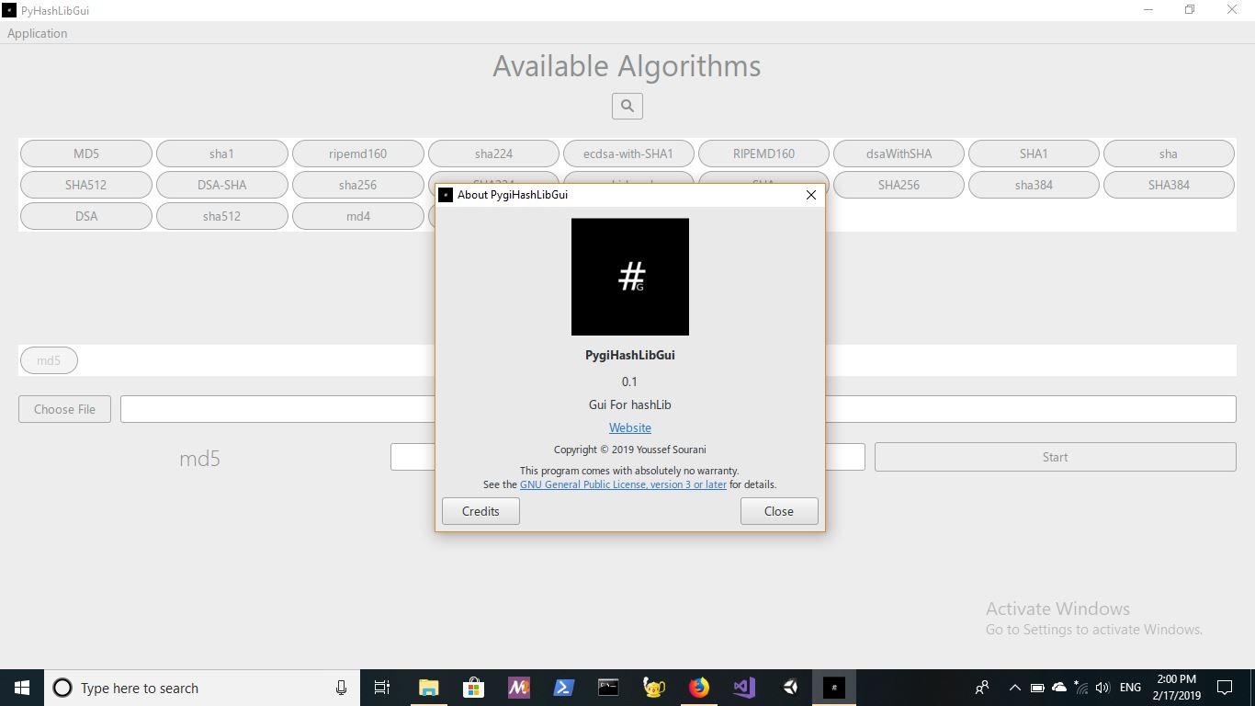Select the lowercase sha algorithm button
Viewport: 1255px width, 706px height.
pos(1169,154)
